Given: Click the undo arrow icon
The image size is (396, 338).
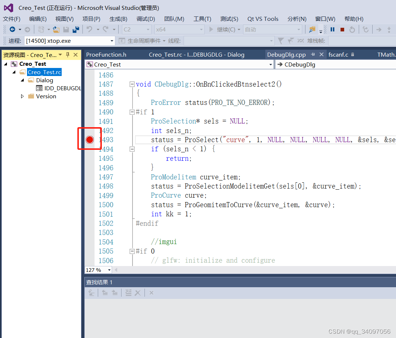Looking at the screenshot, I should pyautogui.click(x=89, y=30).
